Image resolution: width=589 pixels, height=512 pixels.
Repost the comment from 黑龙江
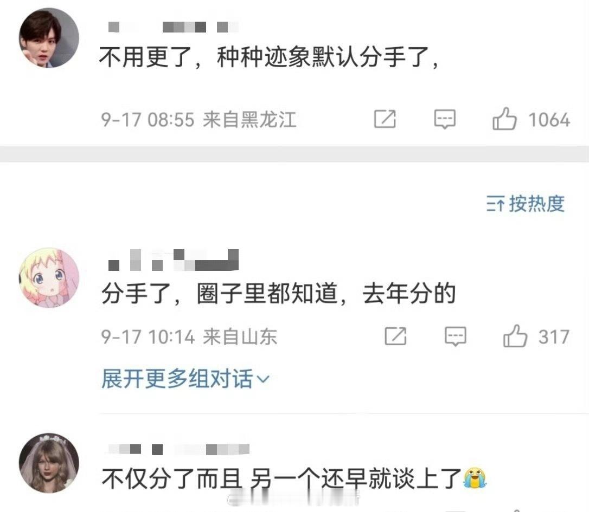[x=385, y=119]
